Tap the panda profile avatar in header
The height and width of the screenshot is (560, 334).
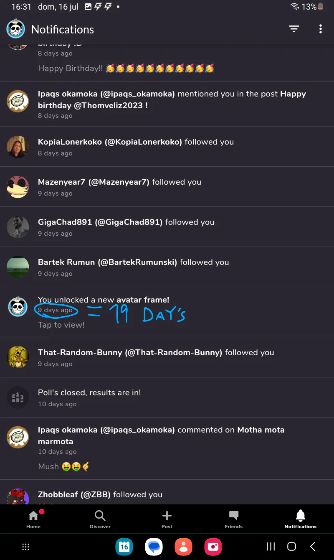click(x=16, y=29)
